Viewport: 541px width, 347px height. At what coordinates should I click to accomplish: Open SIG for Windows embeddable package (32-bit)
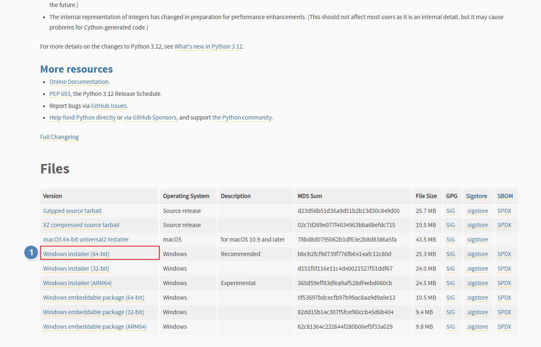[451, 312]
